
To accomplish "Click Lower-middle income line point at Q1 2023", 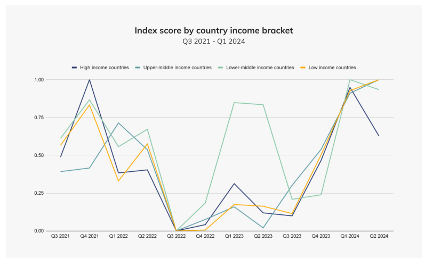I will click(x=235, y=103).
